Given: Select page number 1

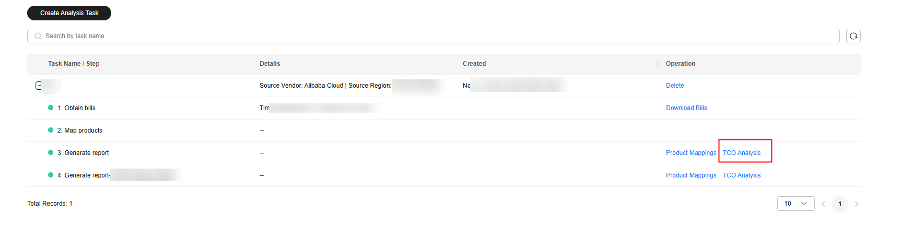Looking at the screenshot, I should click(x=840, y=204).
